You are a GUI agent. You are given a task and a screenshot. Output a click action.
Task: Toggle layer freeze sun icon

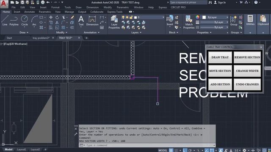127,17
